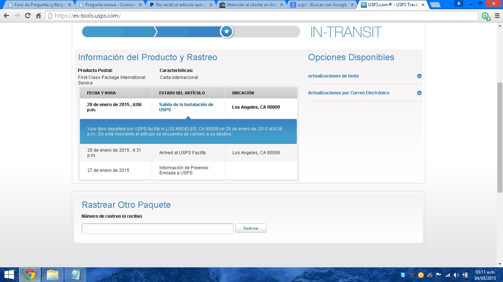The width and height of the screenshot is (503, 282).
Task: Click the browser back arrow
Action: [x=6, y=16]
